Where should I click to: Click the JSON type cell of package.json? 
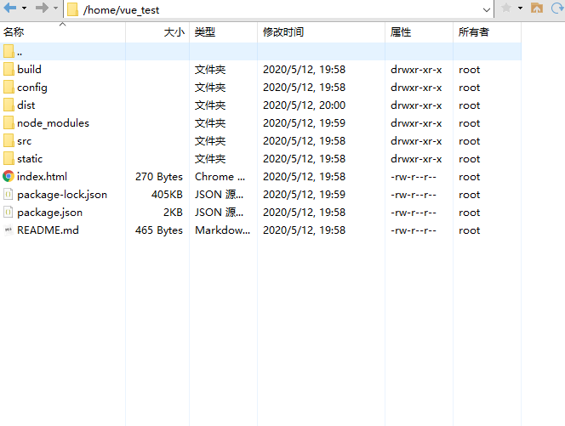(x=219, y=213)
